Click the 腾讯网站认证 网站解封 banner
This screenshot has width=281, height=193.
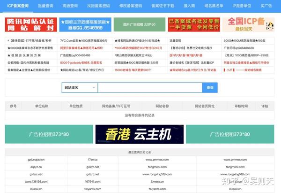[x=31, y=24]
